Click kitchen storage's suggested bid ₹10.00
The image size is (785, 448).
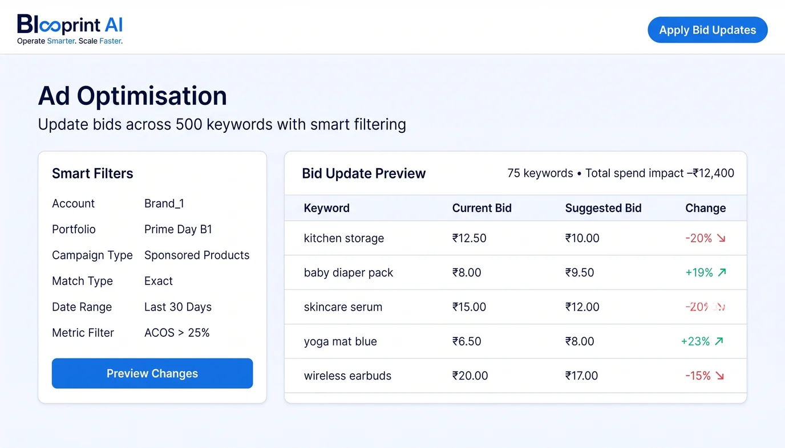pos(582,238)
